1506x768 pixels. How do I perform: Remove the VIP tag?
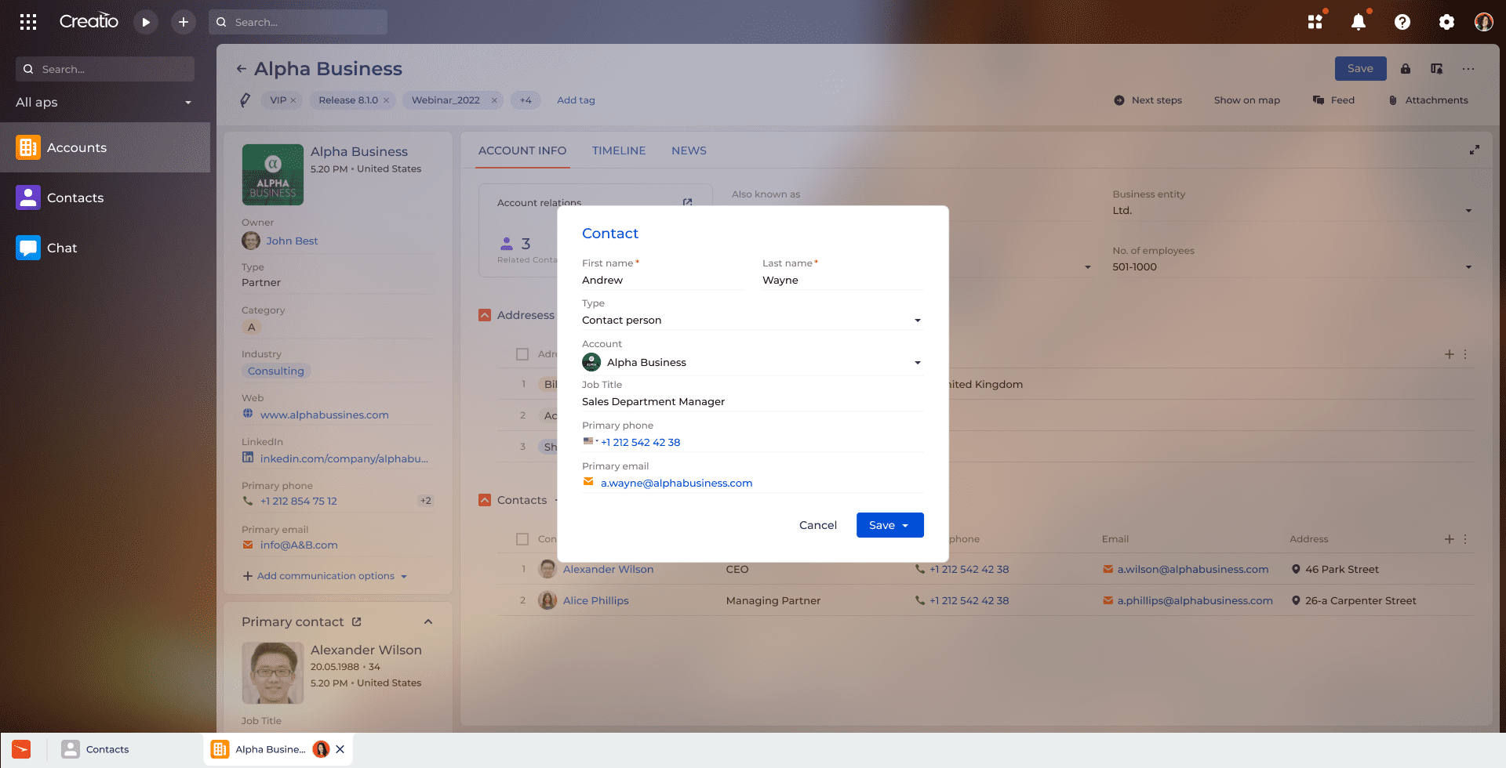pyautogui.click(x=293, y=100)
